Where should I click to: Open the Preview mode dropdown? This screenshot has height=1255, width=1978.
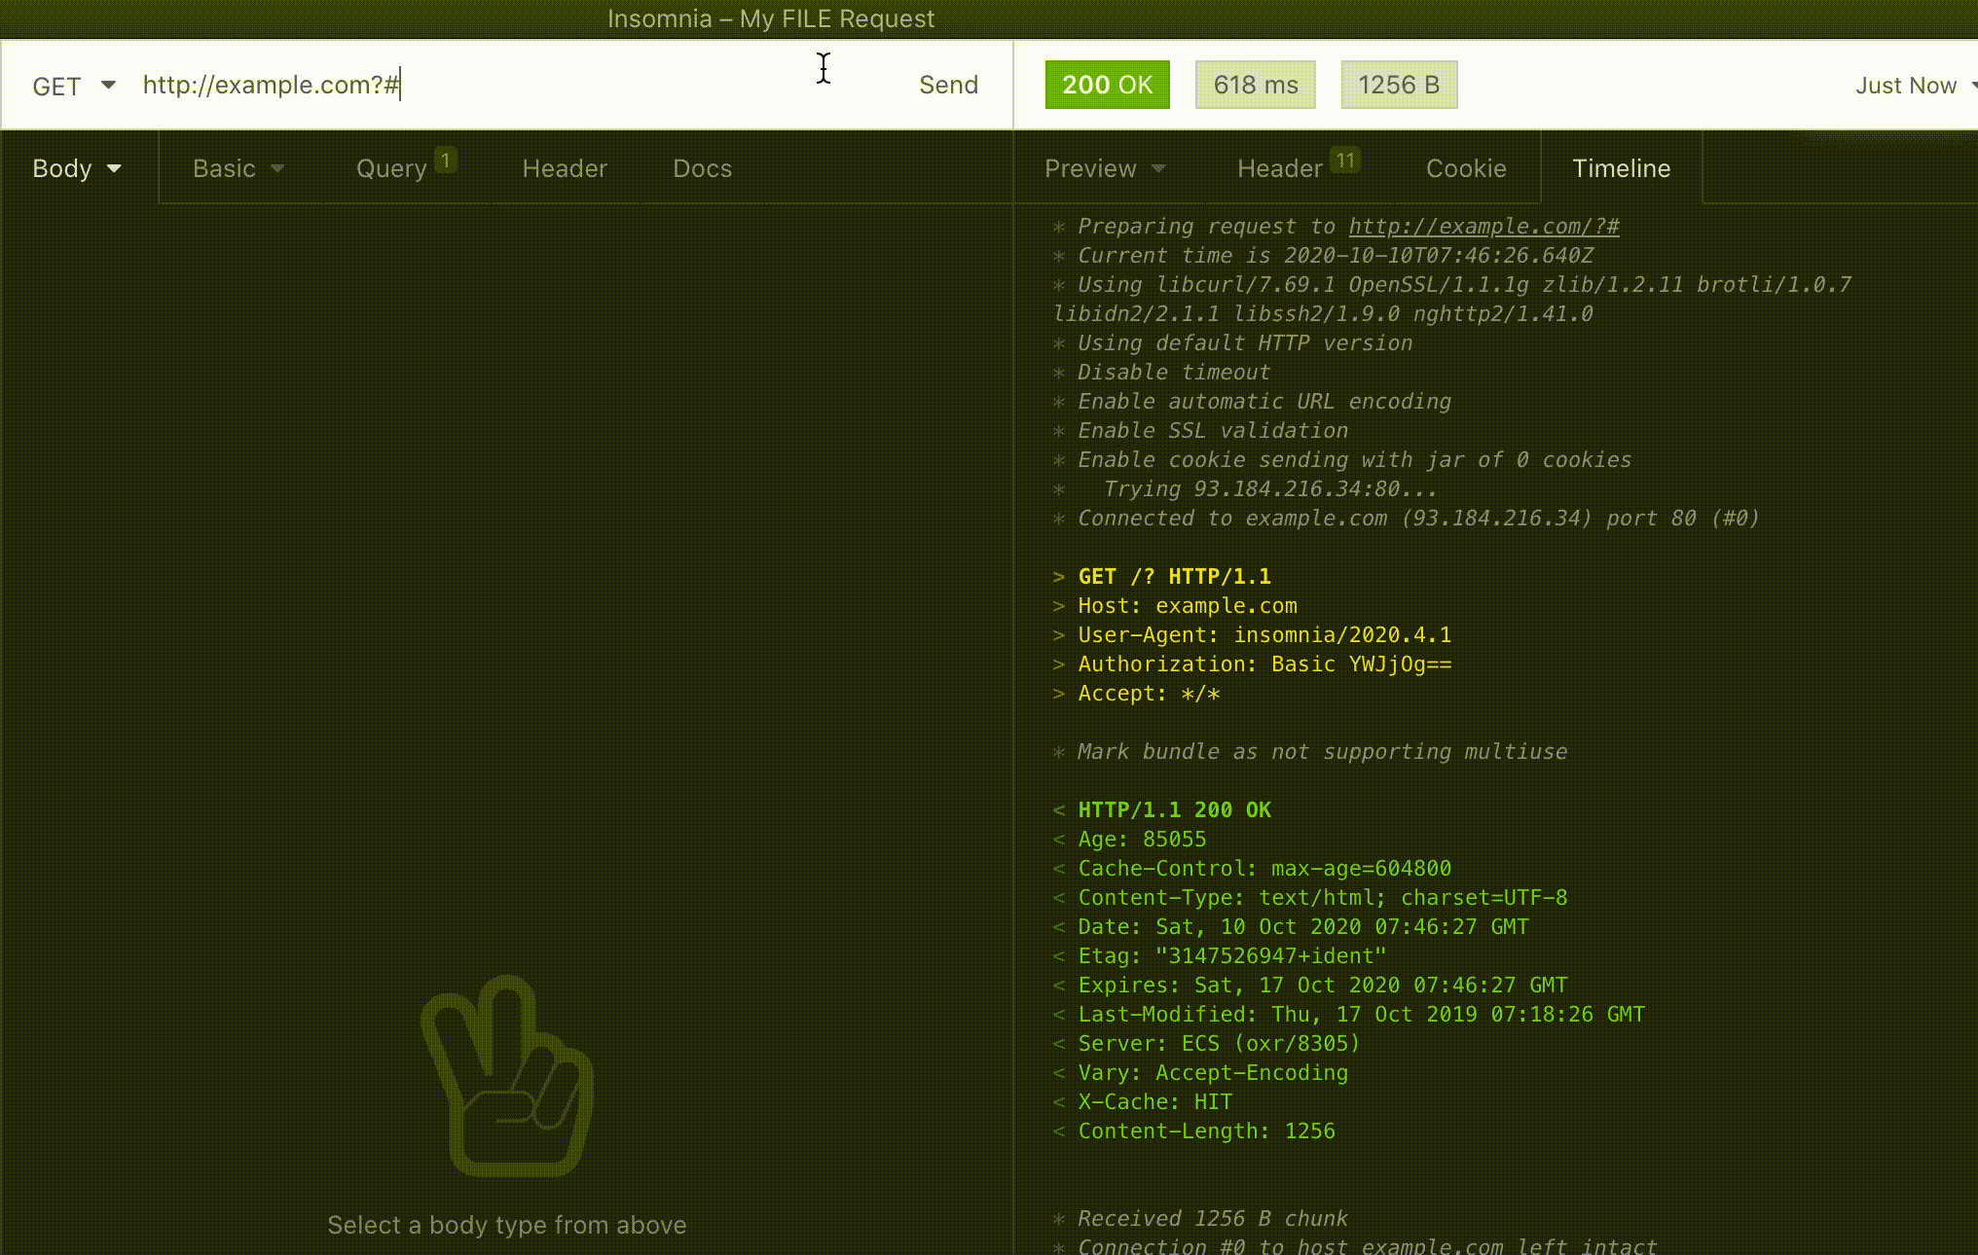tap(1105, 168)
